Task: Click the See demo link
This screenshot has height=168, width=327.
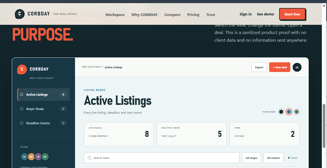Action: click(x=265, y=14)
